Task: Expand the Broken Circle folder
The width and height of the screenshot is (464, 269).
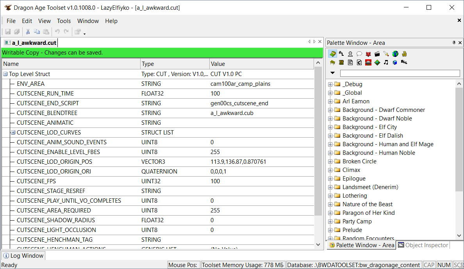Action: pos(330,161)
